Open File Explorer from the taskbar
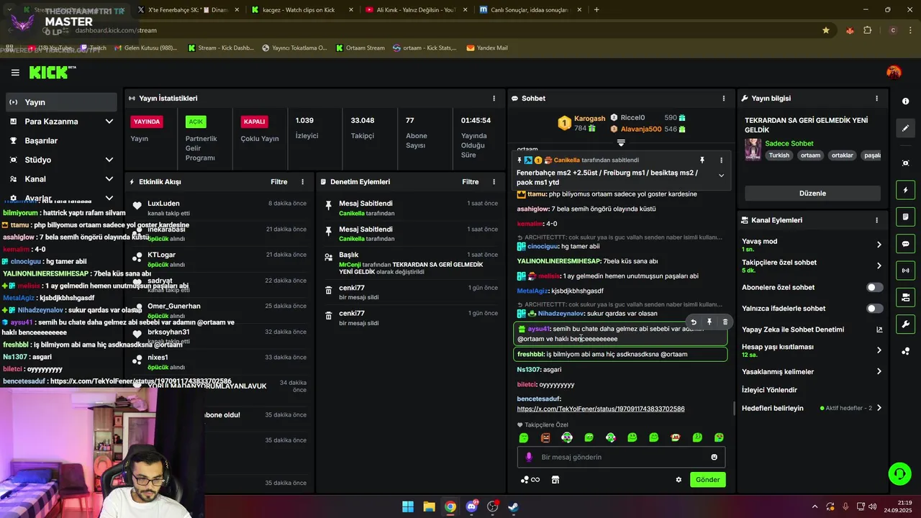 click(429, 506)
